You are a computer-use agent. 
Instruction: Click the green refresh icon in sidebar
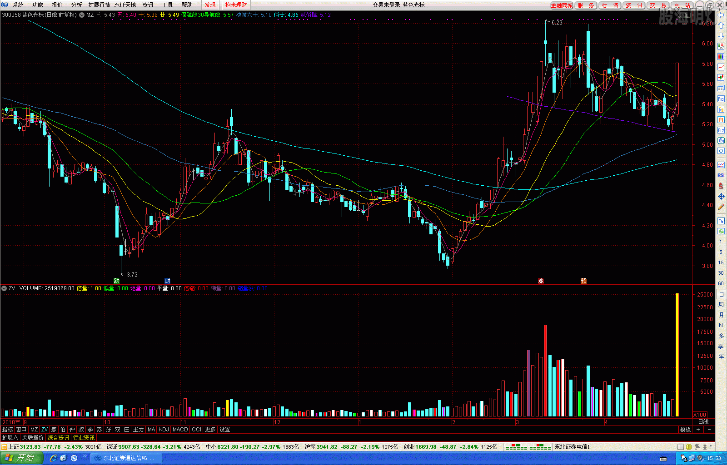(x=721, y=231)
